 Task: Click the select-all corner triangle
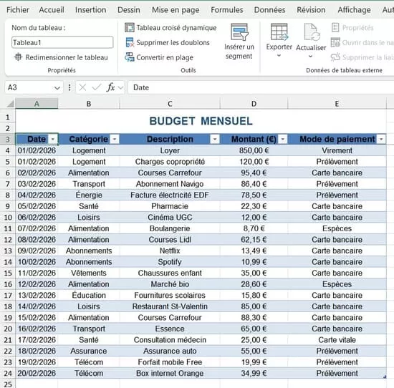tap(10, 104)
